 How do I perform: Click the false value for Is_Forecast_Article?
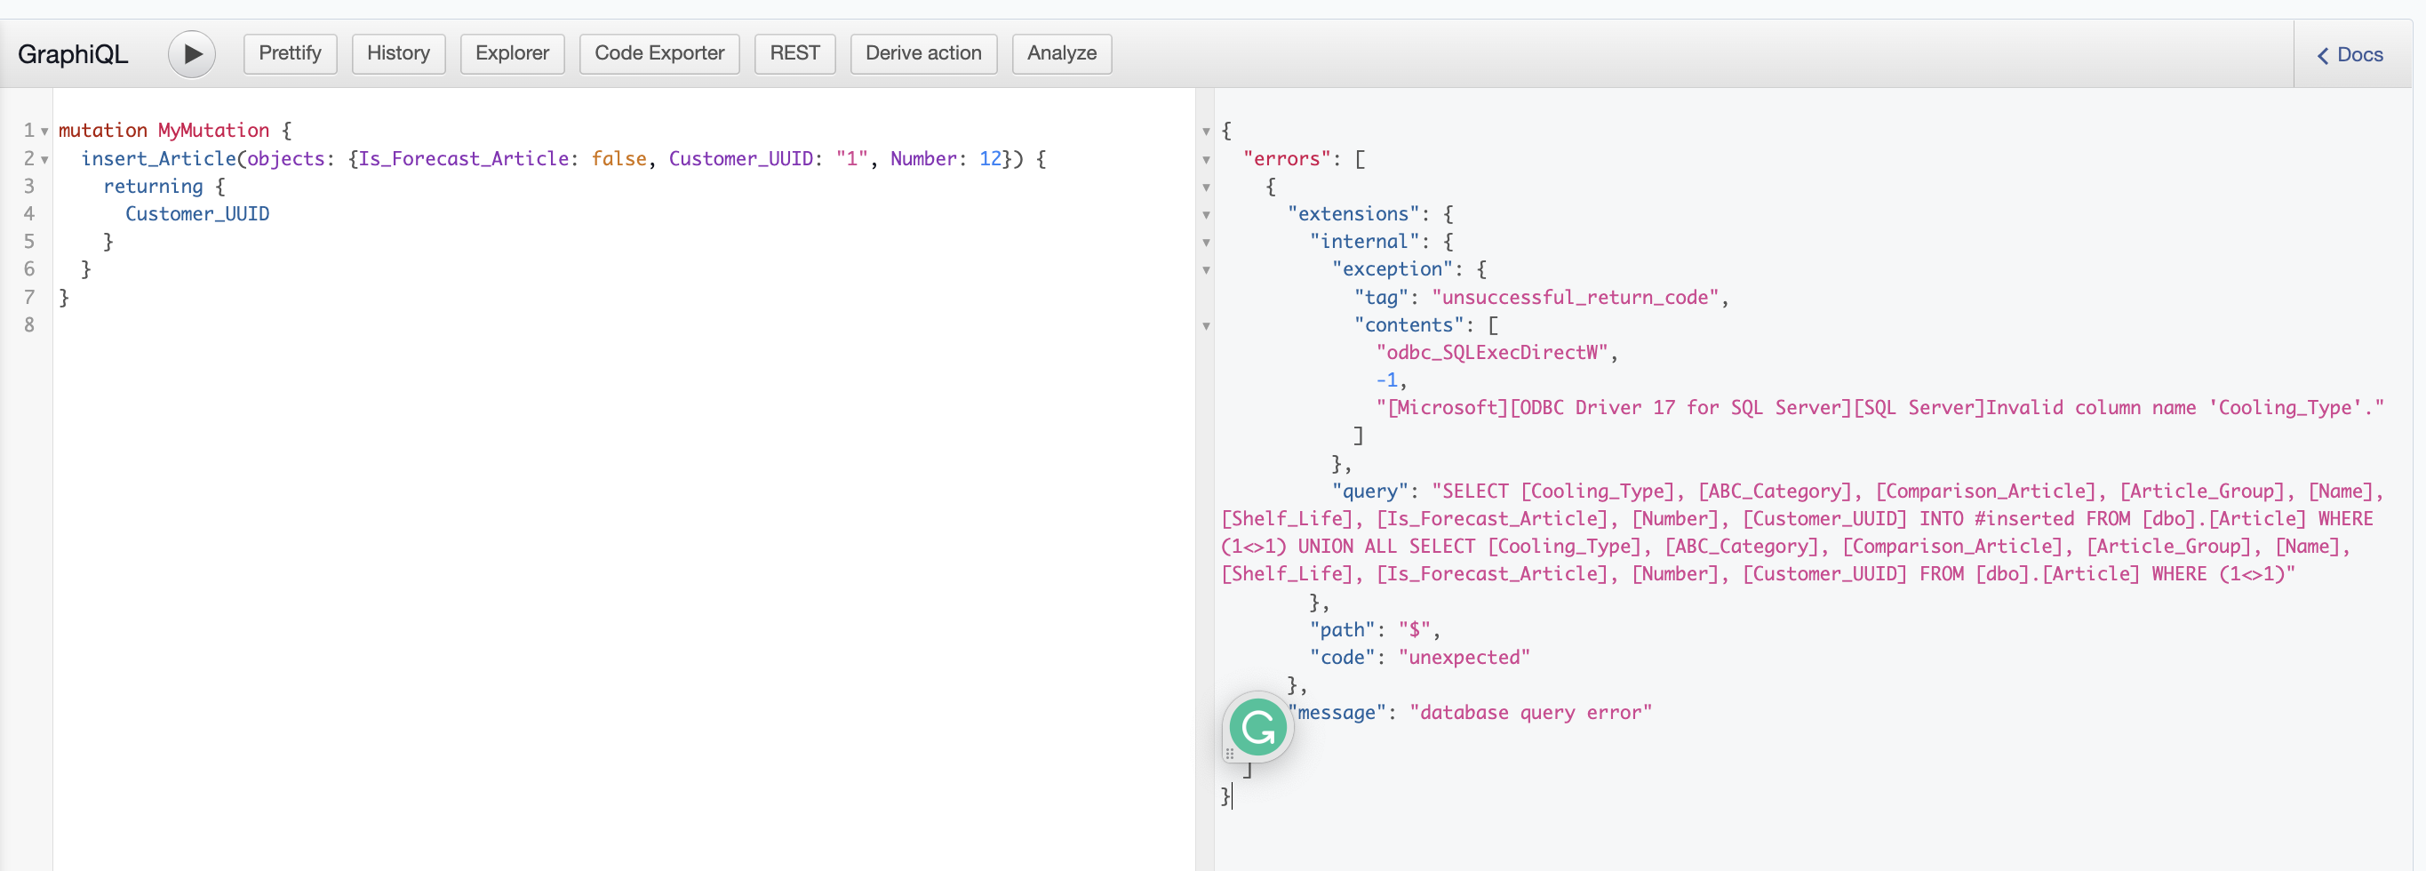coord(618,158)
